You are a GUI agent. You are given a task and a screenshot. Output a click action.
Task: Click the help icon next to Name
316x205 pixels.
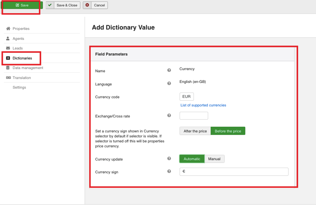169,70
